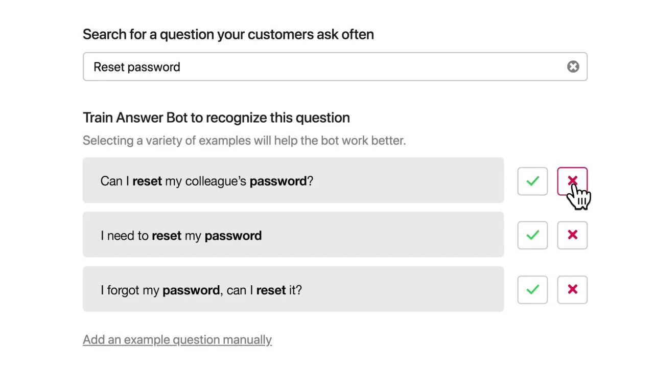Click bold "reset" in the colleague's password question
The image size is (654, 368).
pos(147,181)
